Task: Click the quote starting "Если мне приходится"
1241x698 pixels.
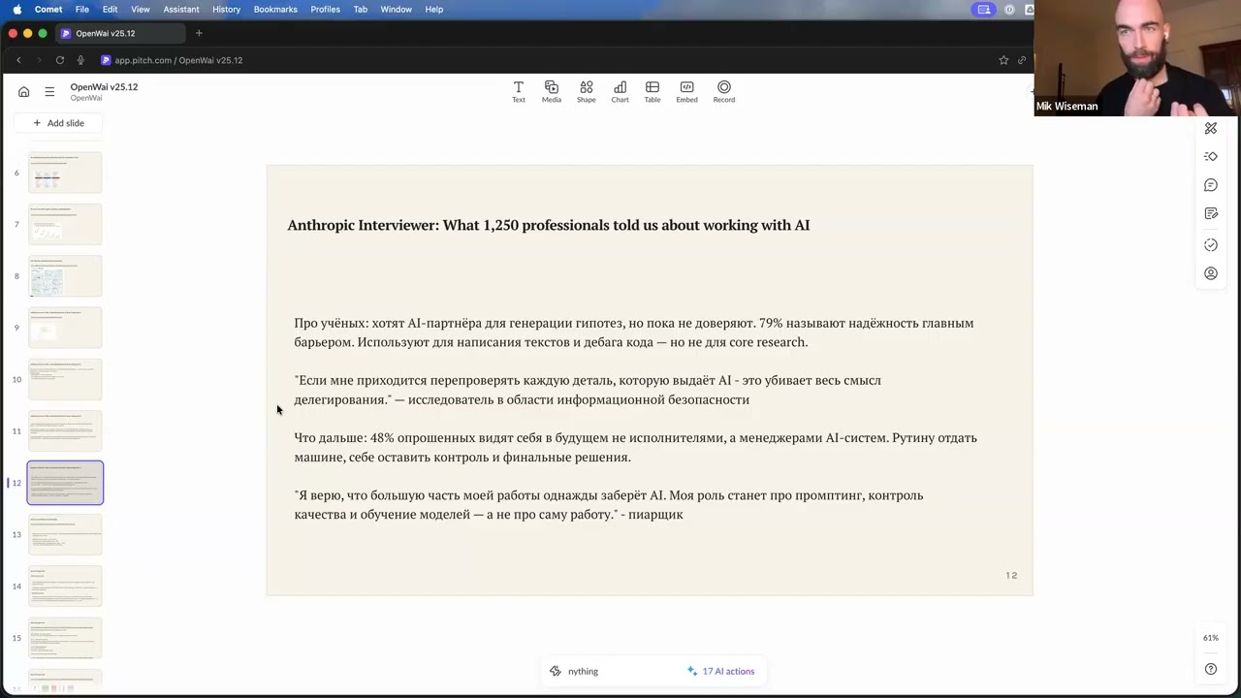Action: click(x=588, y=390)
